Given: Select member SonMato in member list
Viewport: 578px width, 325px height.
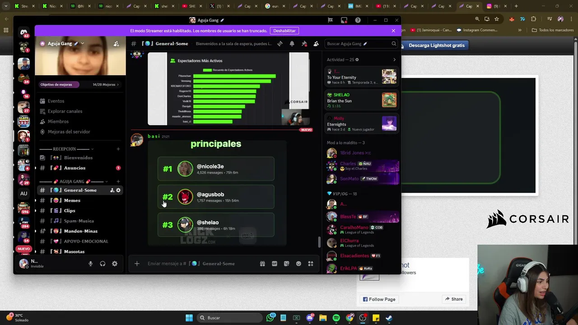Looking at the screenshot, I should click(362, 179).
